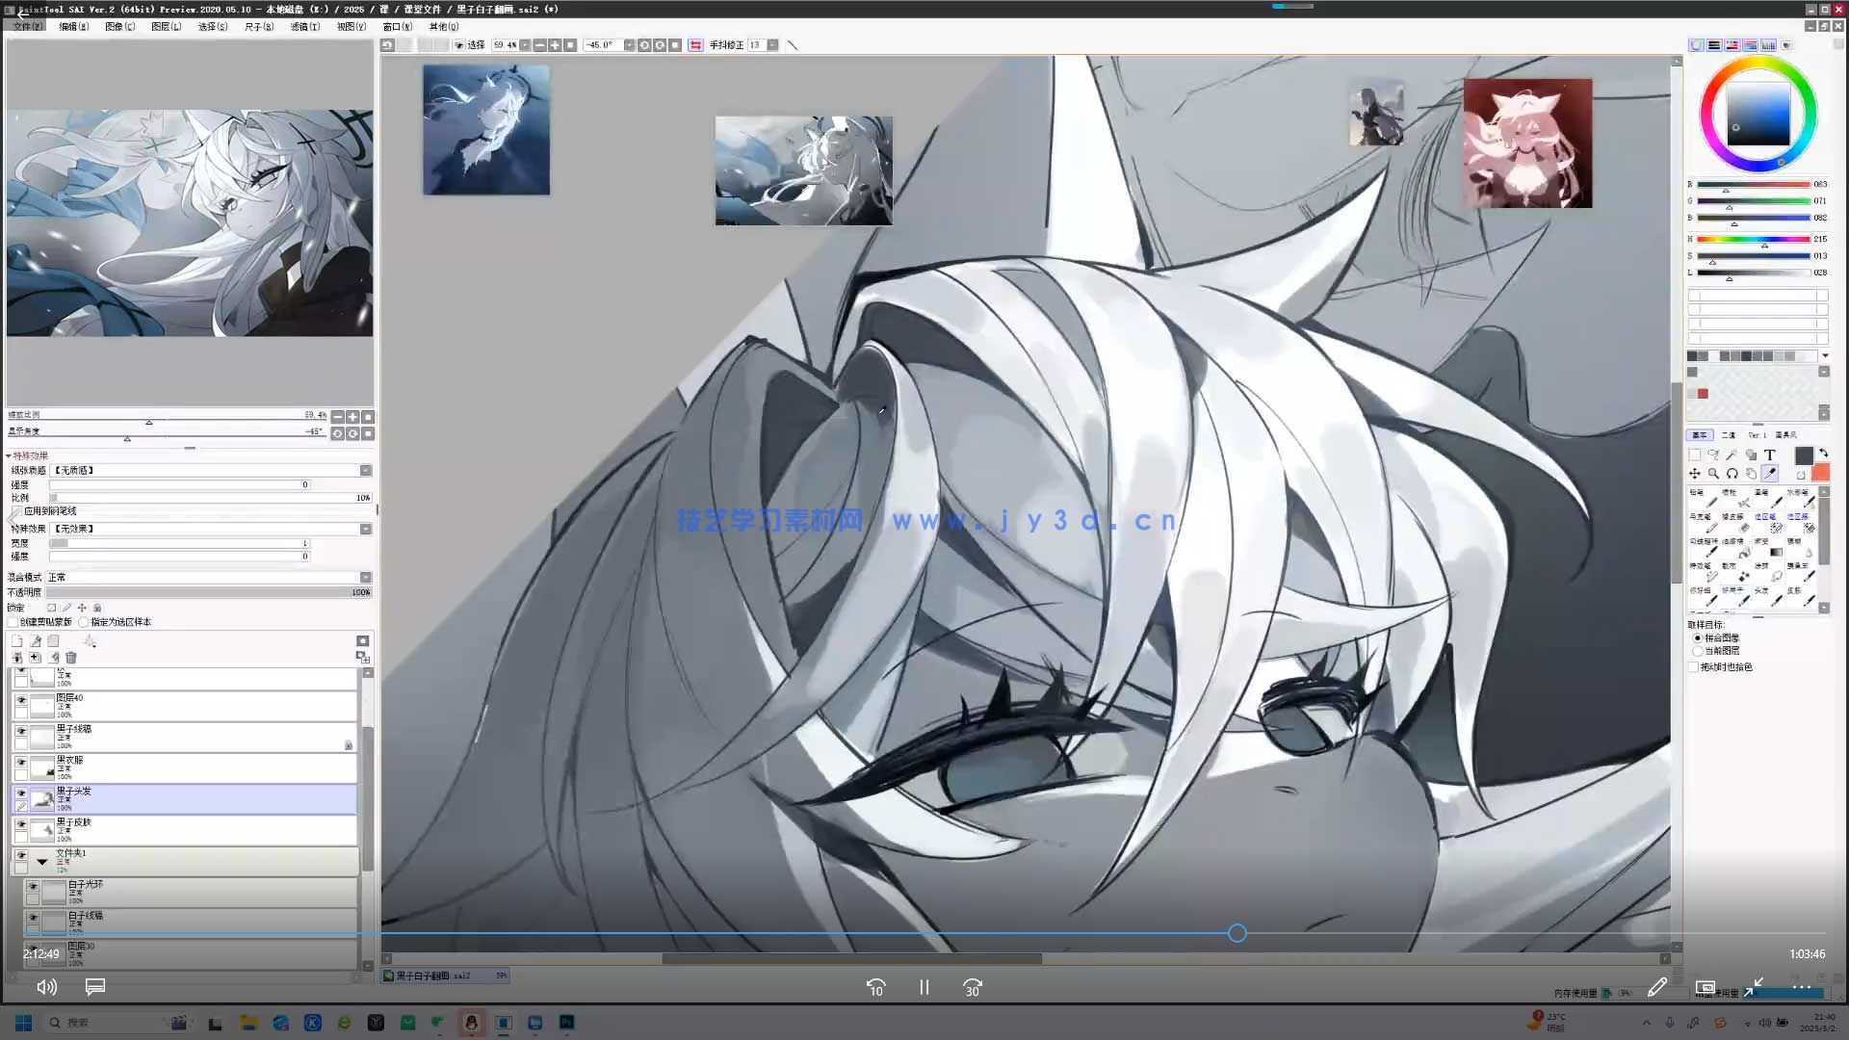
Task: Select the Rotate view tool
Action: [x=1732, y=474]
